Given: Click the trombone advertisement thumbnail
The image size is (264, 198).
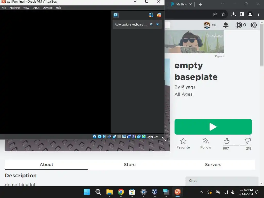Looking at the screenshot, I should (194, 42).
